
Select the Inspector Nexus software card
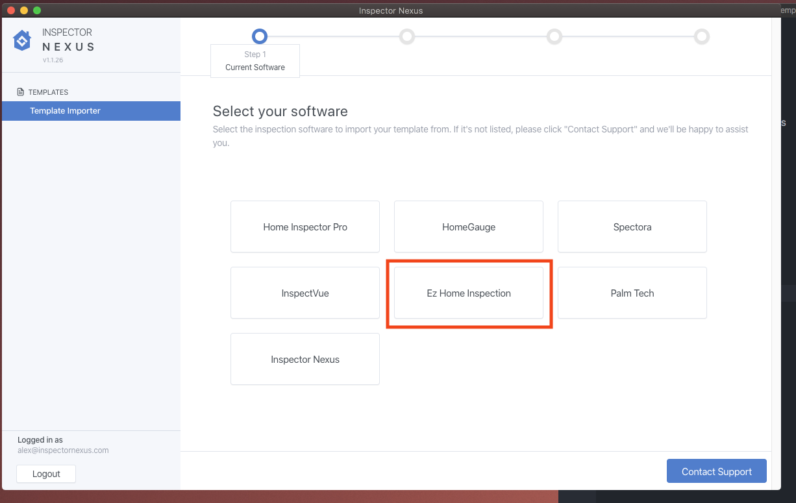pyautogui.click(x=305, y=360)
